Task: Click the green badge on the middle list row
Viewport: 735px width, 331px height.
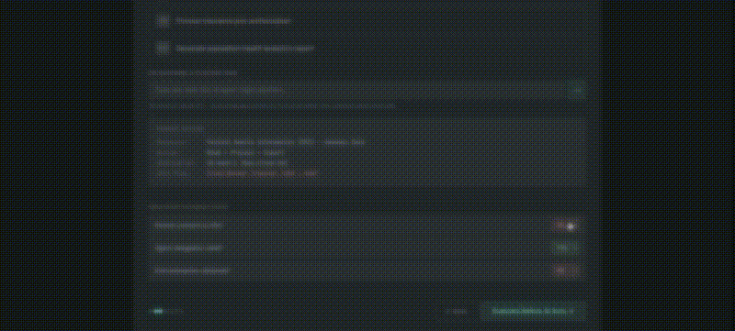Action: point(565,248)
